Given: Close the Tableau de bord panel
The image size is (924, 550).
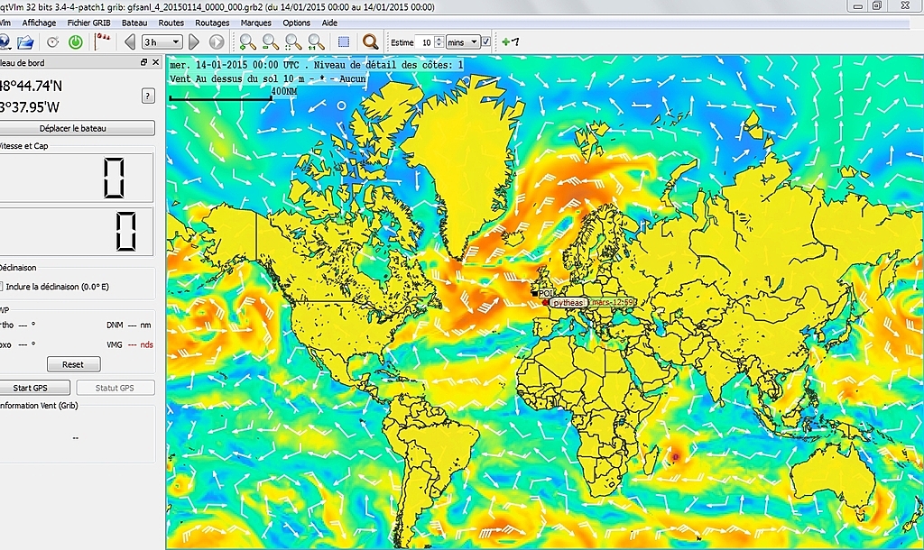Looking at the screenshot, I should pyautogui.click(x=155, y=62).
